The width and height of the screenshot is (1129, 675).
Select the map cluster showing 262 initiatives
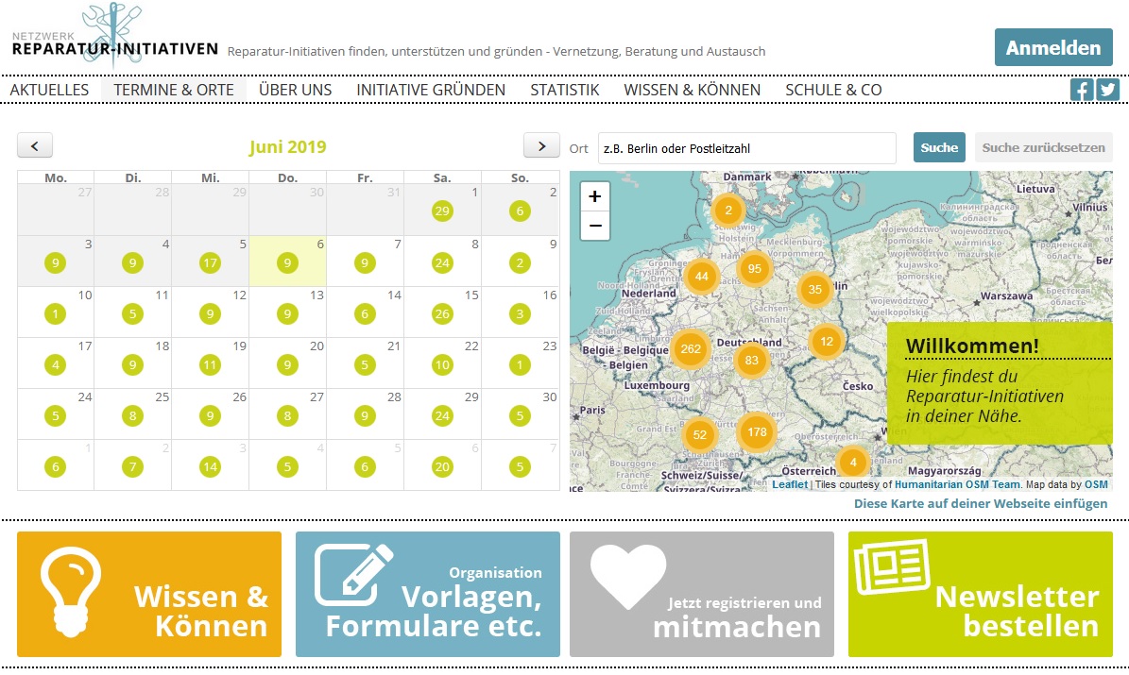690,349
